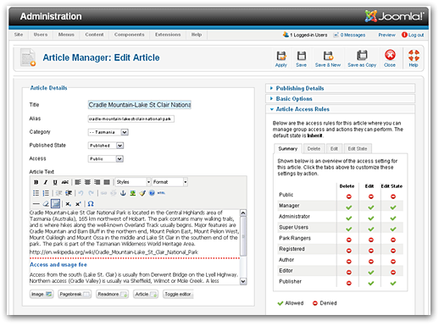Open Components menu
The height and width of the screenshot is (326, 439).
129,35
